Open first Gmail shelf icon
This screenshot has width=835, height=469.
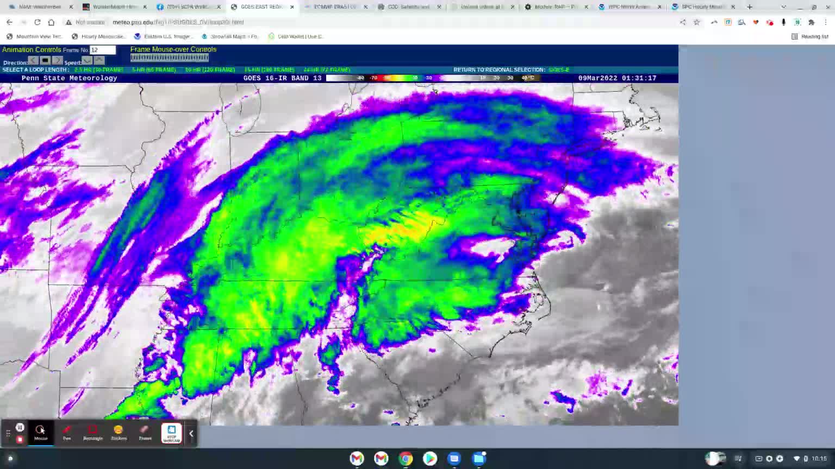click(x=357, y=459)
